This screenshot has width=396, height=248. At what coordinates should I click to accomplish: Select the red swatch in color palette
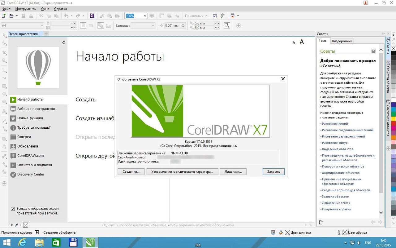coord(394,124)
